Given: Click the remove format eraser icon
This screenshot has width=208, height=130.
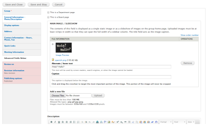Looking at the screenshot, I should pyautogui.click(x=152, y=122).
